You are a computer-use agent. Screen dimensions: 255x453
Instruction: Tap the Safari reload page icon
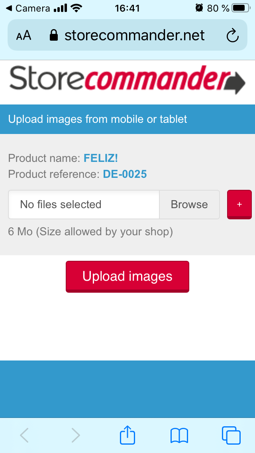click(232, 36)
